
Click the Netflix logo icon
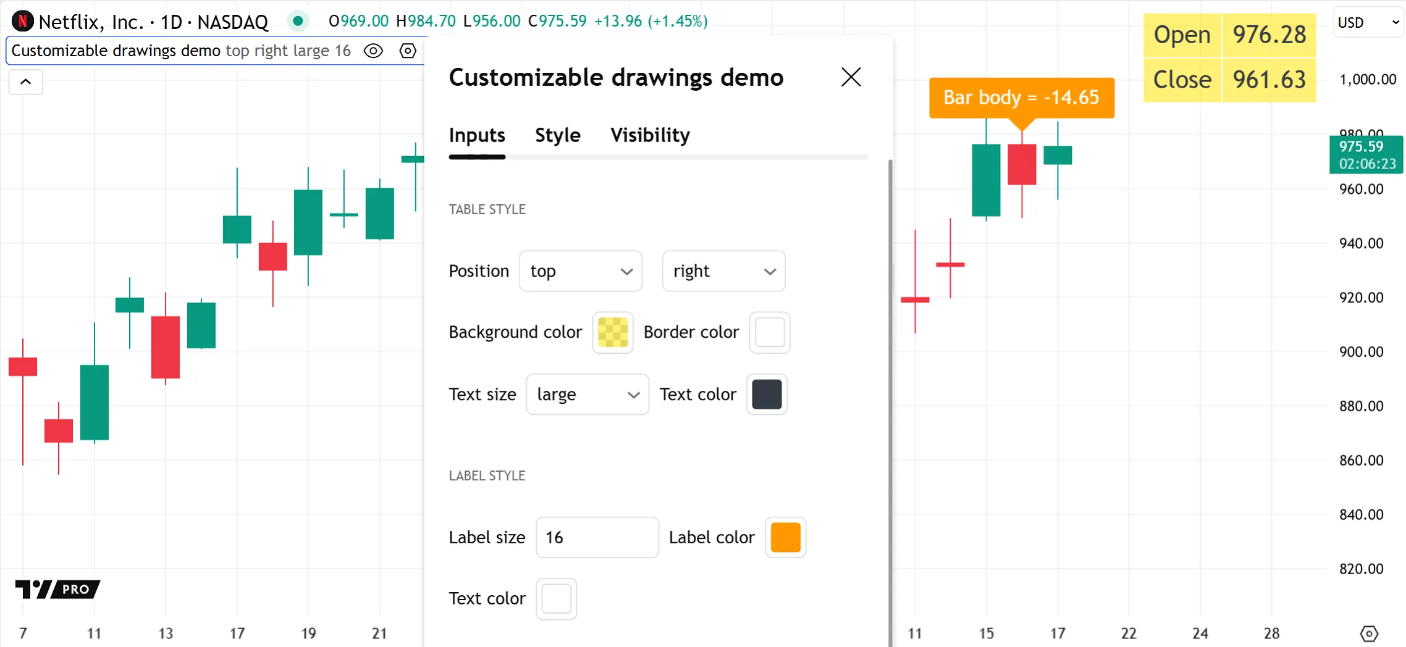point(23,22)
